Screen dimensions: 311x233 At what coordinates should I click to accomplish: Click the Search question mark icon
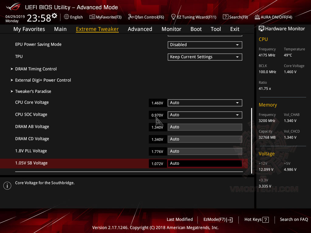tap(226, 17)
